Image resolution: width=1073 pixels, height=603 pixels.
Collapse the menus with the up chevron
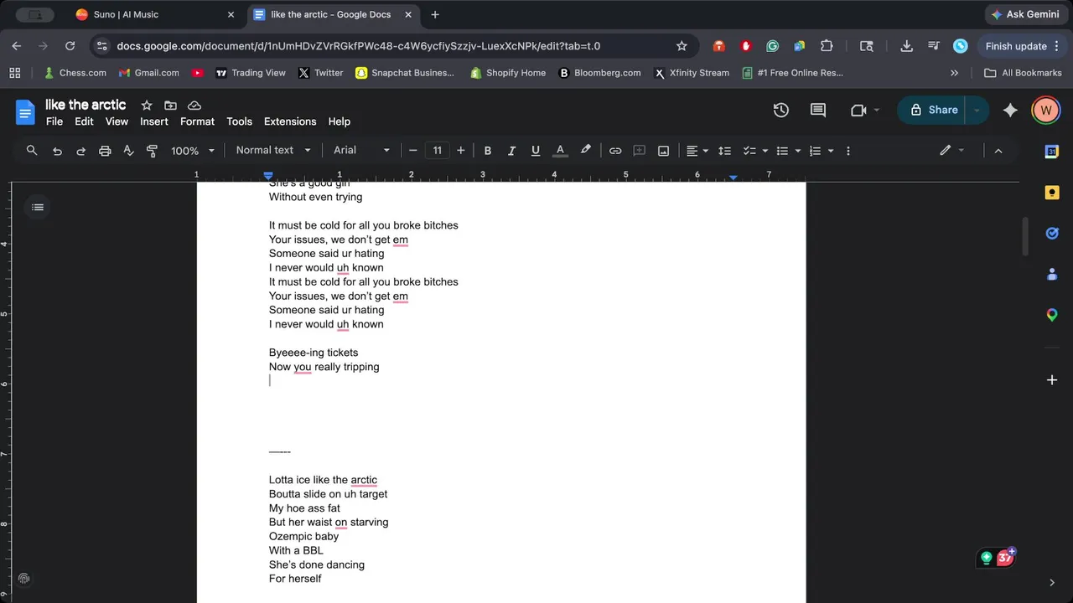point(998,151)
